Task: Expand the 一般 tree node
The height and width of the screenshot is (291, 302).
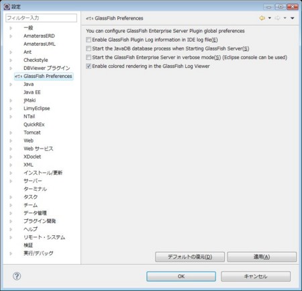Action: 11,28
